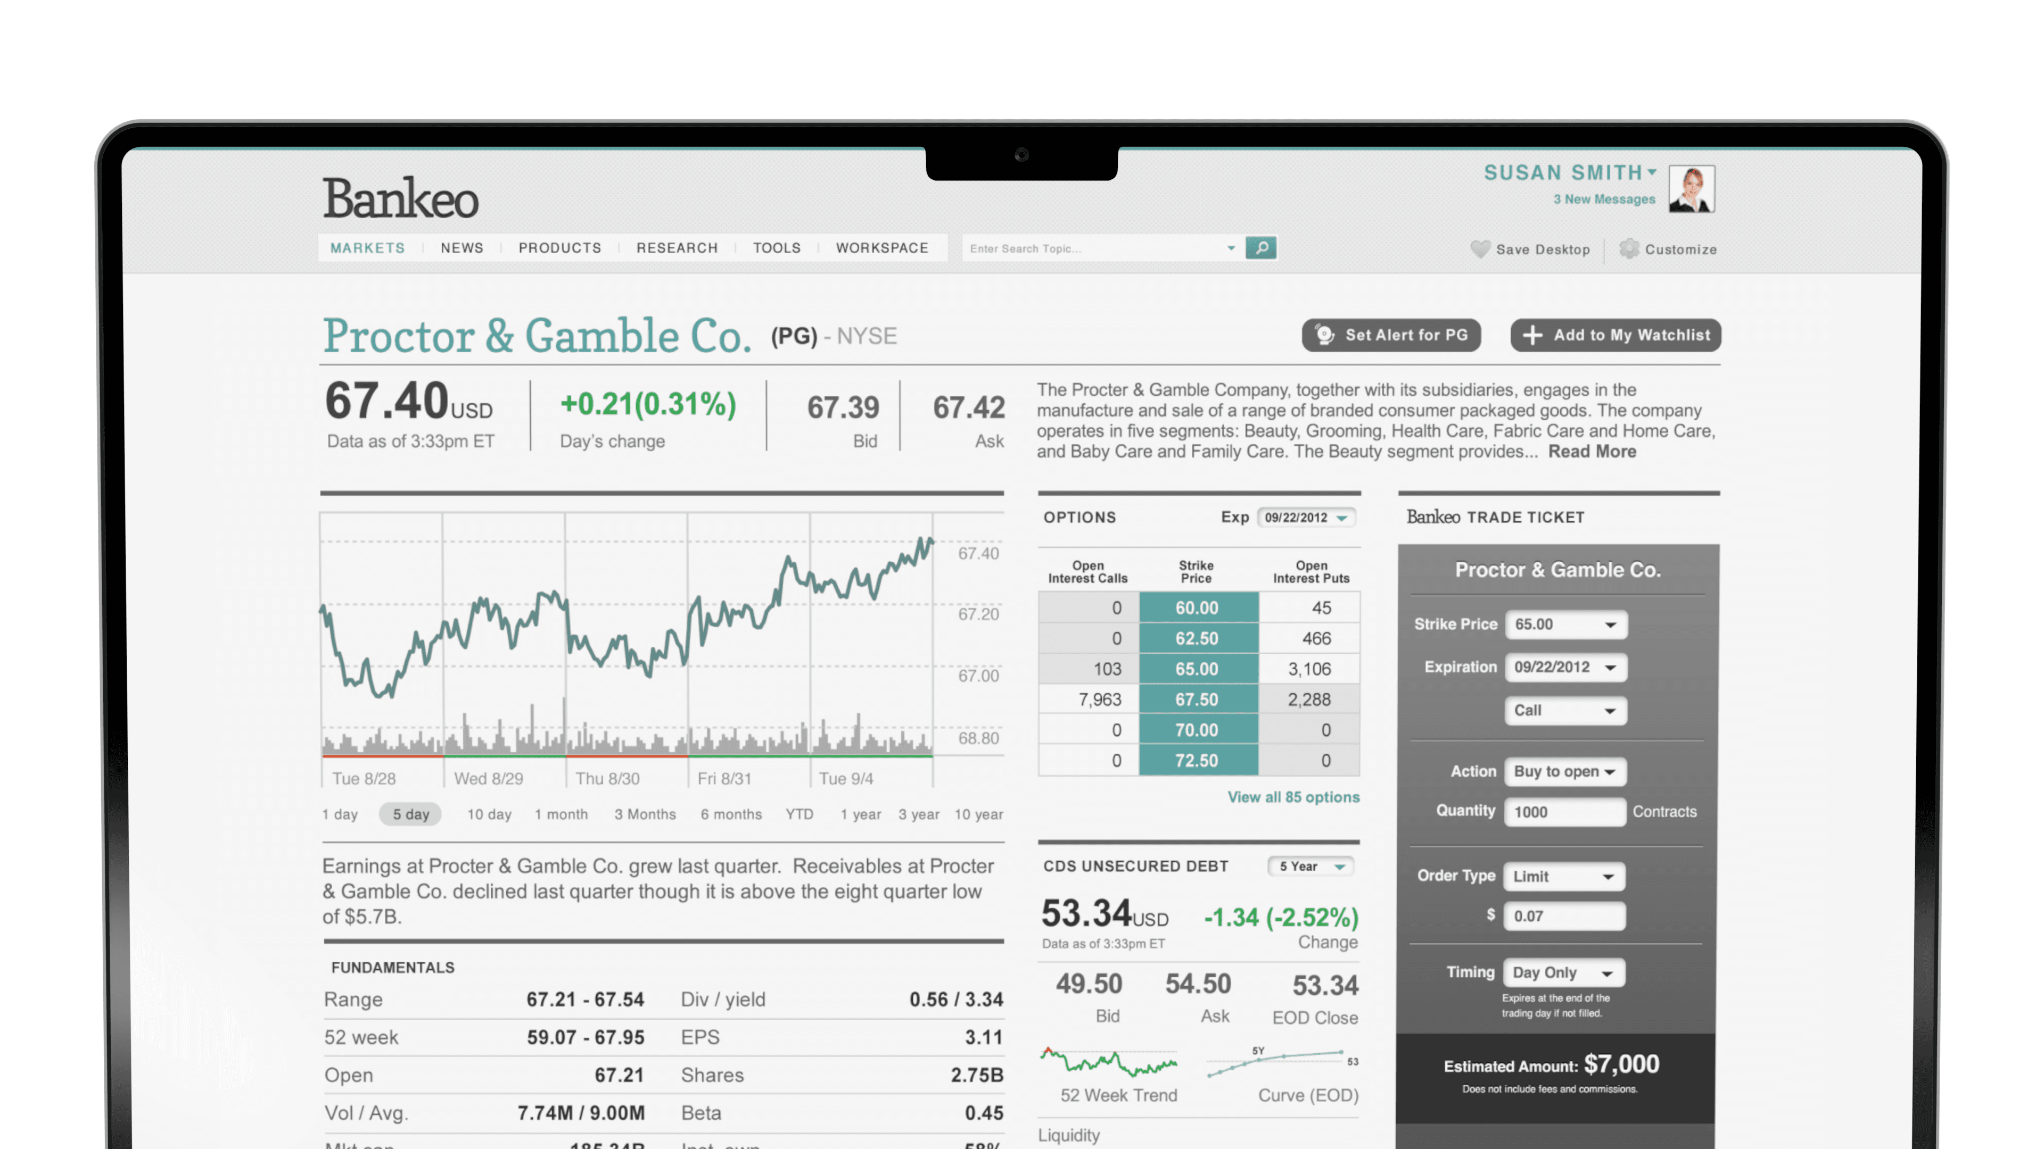This screenshot has height=1149, width=2044.
Task: Click the alert icon in Set Alert for PG
Action: [x=1324, y=335]
